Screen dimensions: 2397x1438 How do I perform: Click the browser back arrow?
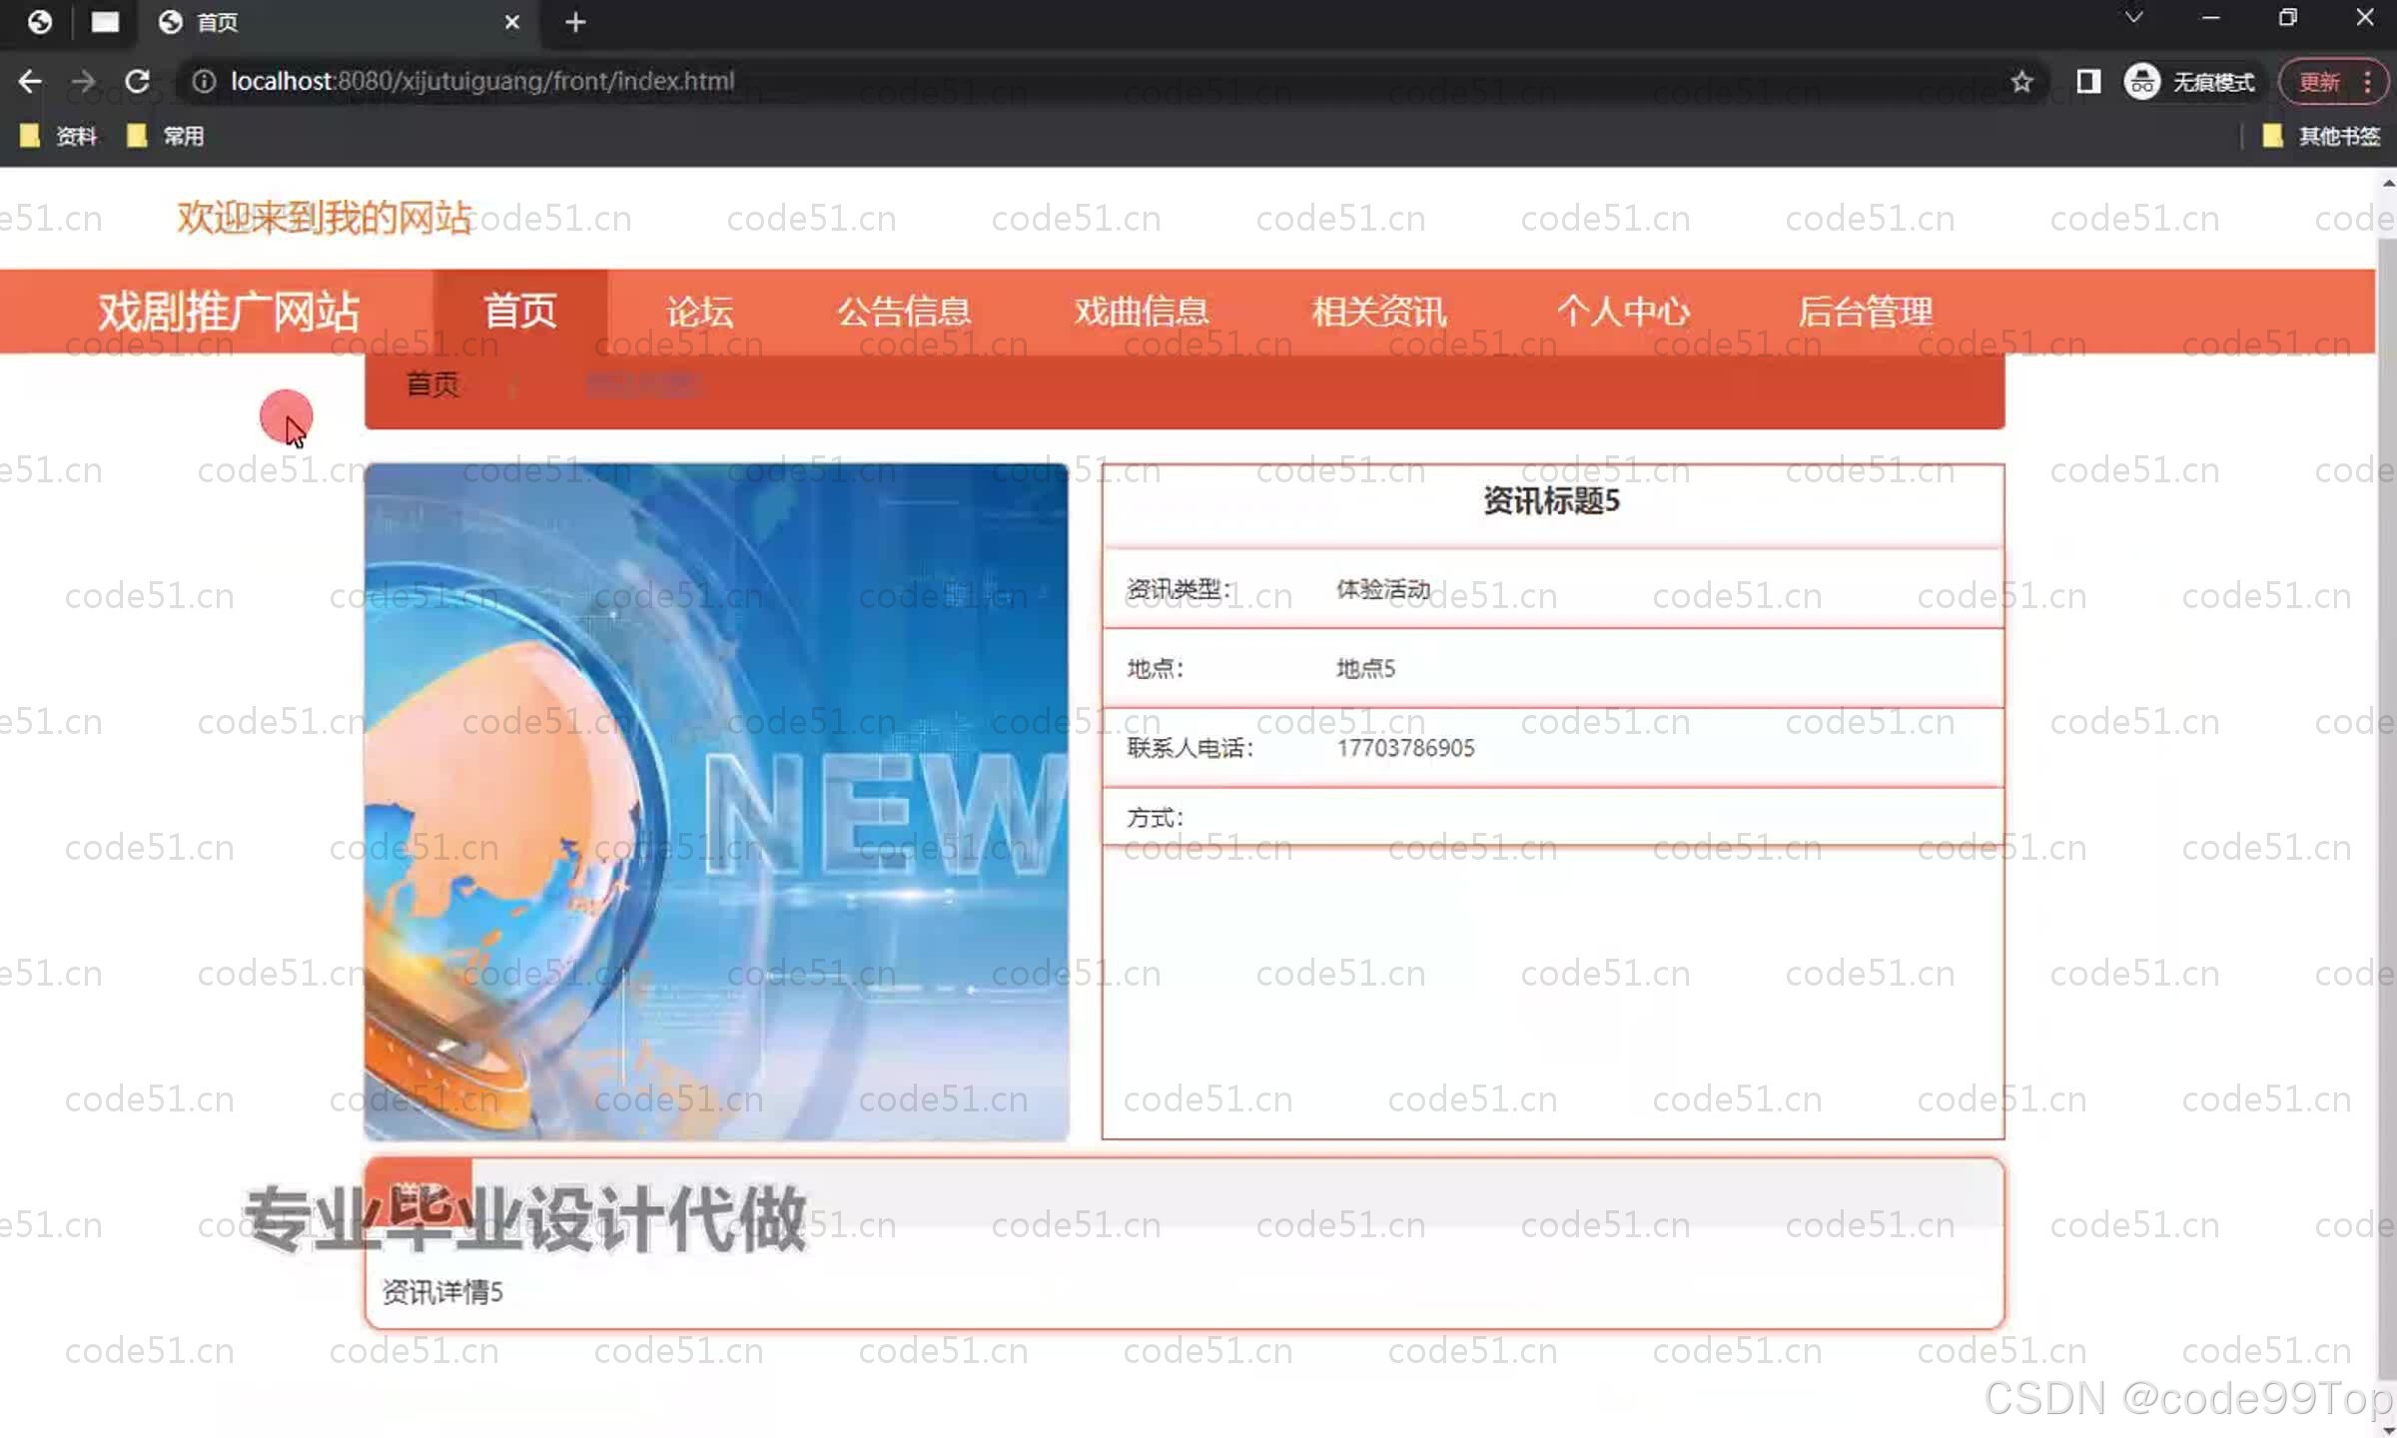(30, 81)
